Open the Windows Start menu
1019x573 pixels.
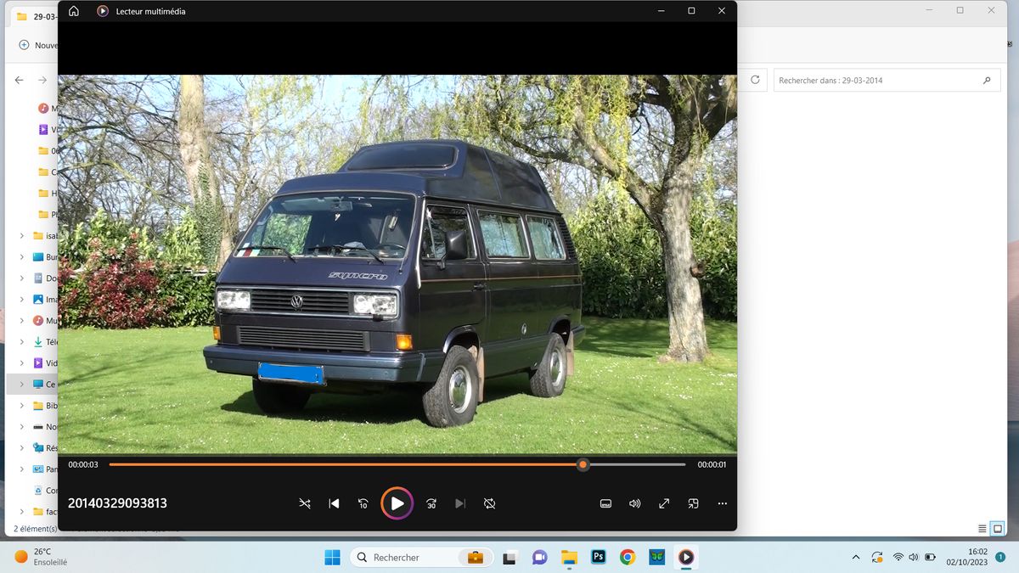[332, 558]
